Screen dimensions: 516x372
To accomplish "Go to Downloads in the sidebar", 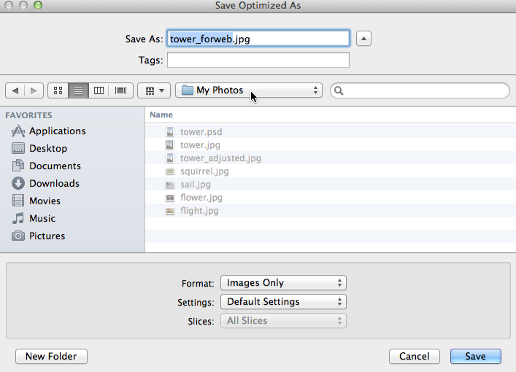I will [54, 184].
